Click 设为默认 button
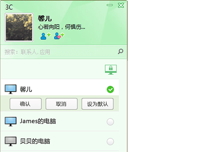Image resolution: width=205 pixels, height=152 pixels. [x=97, y=104]
